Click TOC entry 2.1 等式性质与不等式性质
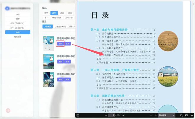This screenshot has height=119, width=195. point(110,74)
